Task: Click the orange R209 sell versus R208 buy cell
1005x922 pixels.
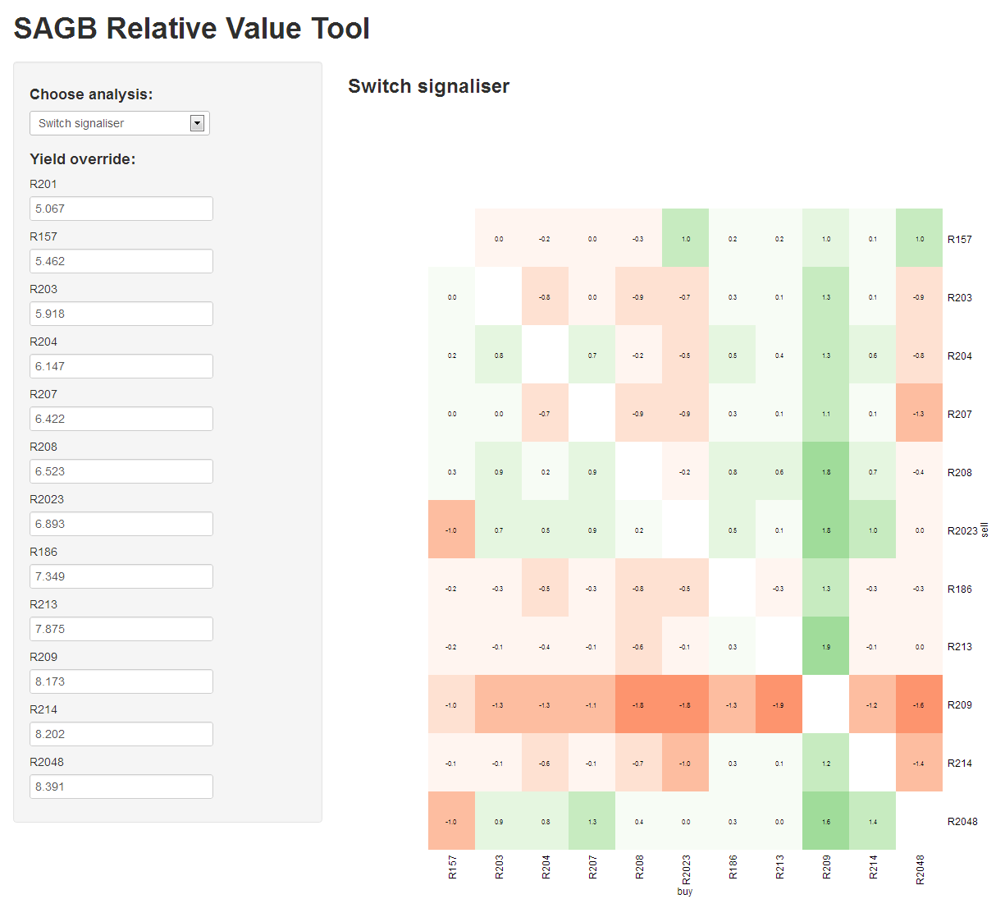Action: pyautogui.click(x=638, y=704)
